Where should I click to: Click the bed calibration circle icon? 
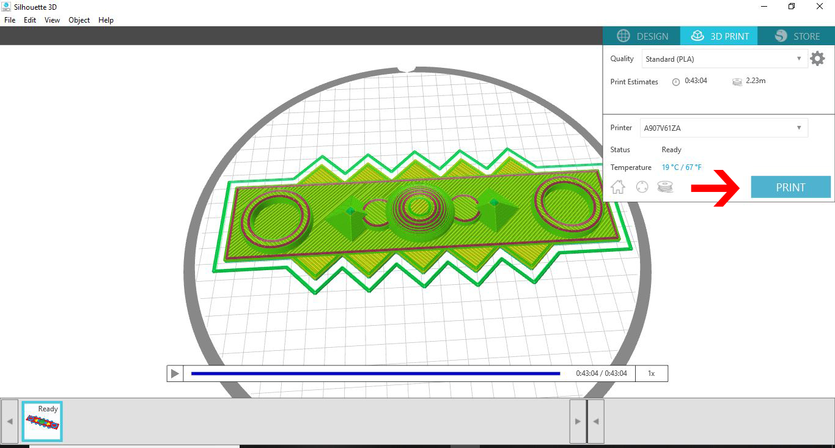pos(642,187)
